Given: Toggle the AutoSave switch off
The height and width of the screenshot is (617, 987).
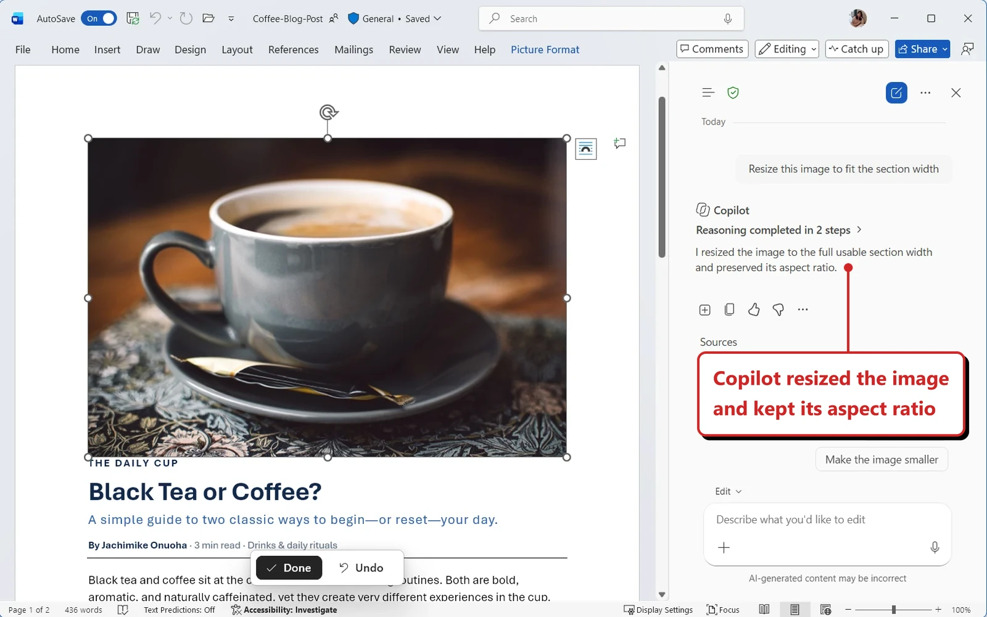Looking at the screenshot, I should coord(99,18).
